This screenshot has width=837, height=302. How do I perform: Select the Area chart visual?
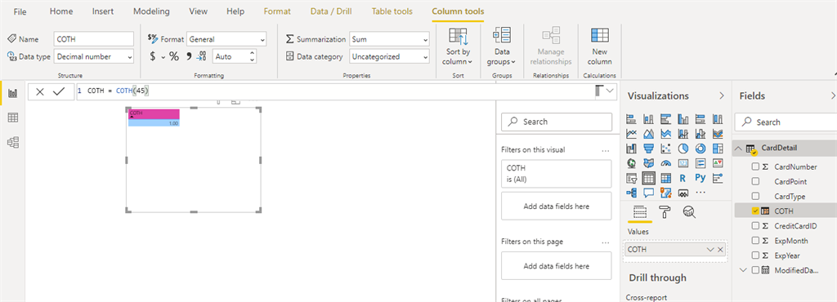[648, 133]
